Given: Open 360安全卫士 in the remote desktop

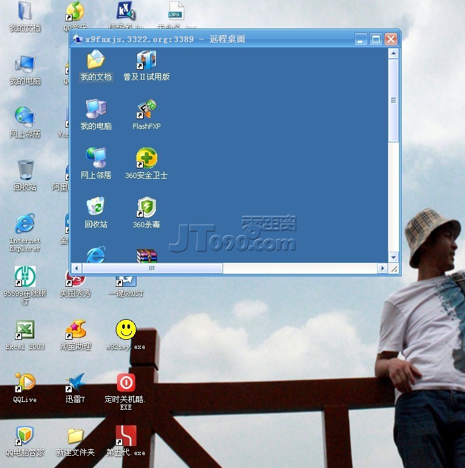Looking at the screenshot, I should point(146,164).
